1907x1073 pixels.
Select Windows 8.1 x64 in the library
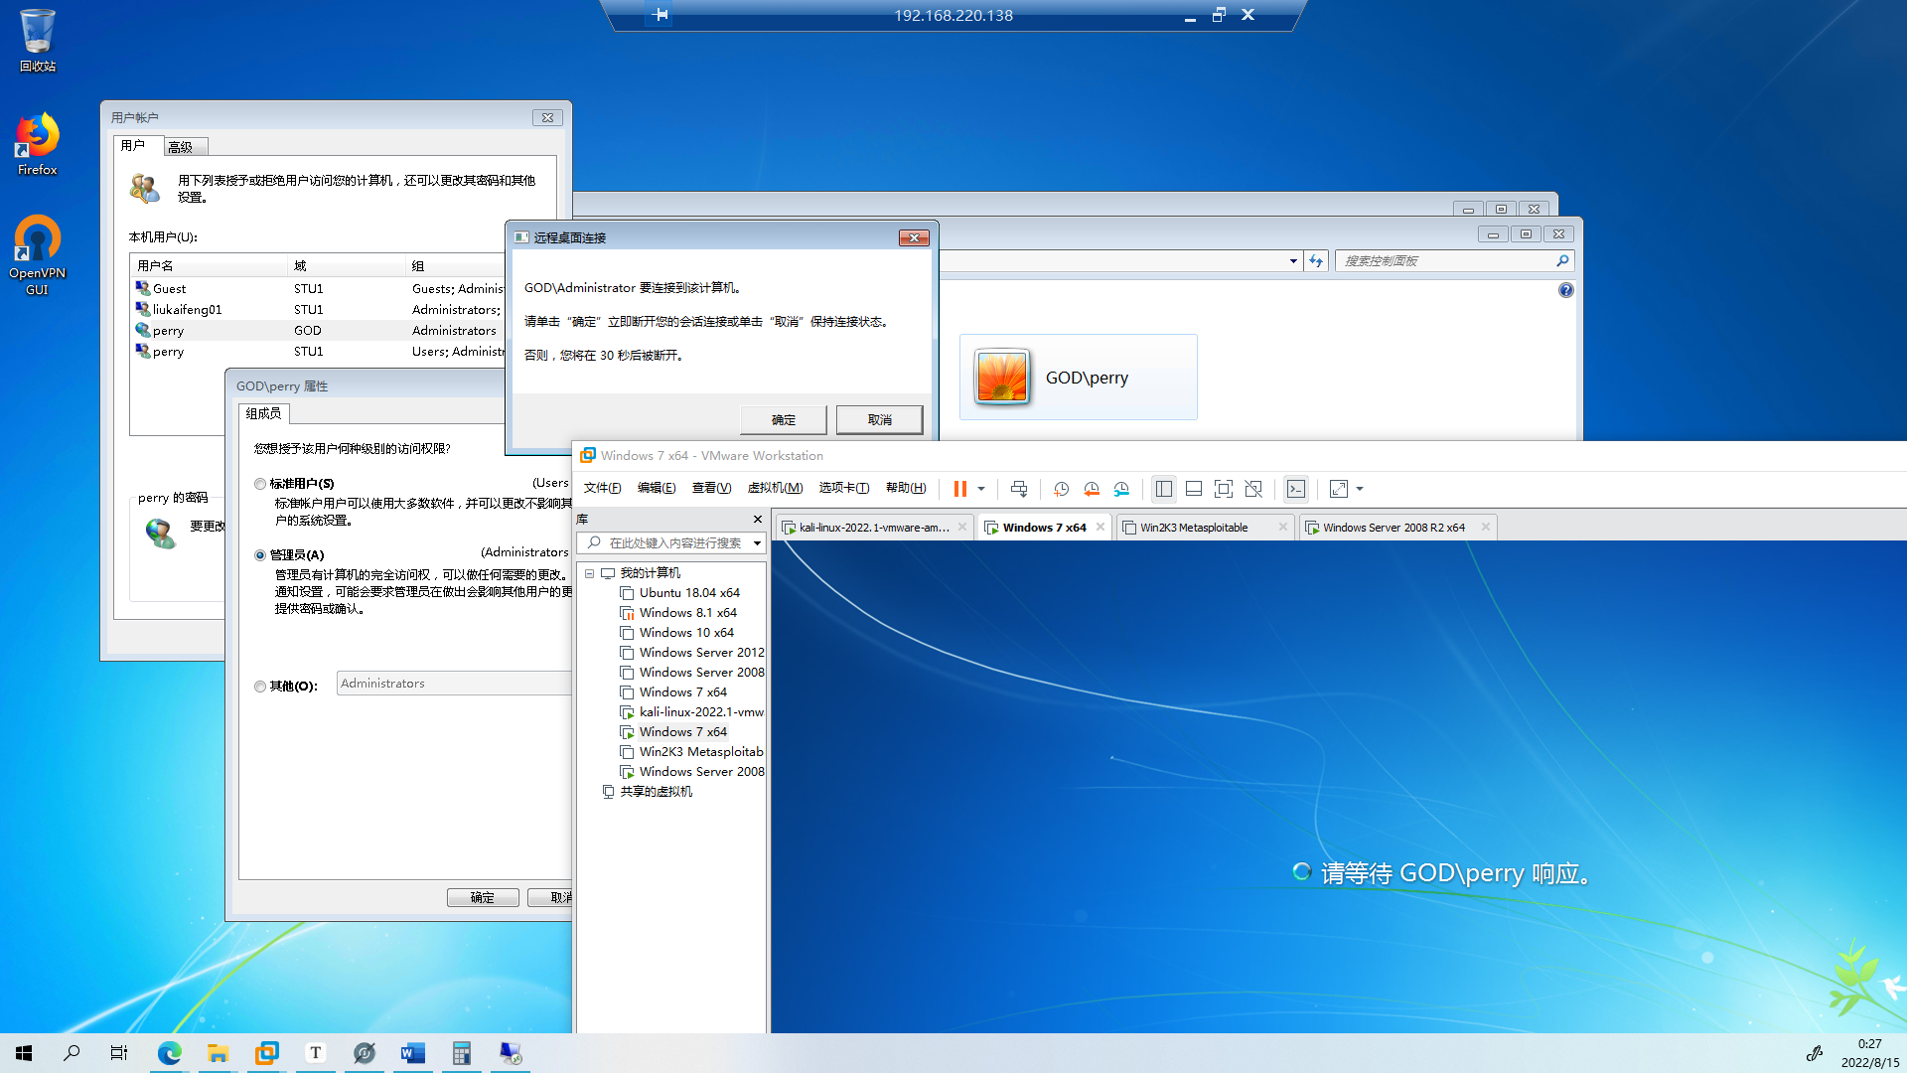click(688, 613)
